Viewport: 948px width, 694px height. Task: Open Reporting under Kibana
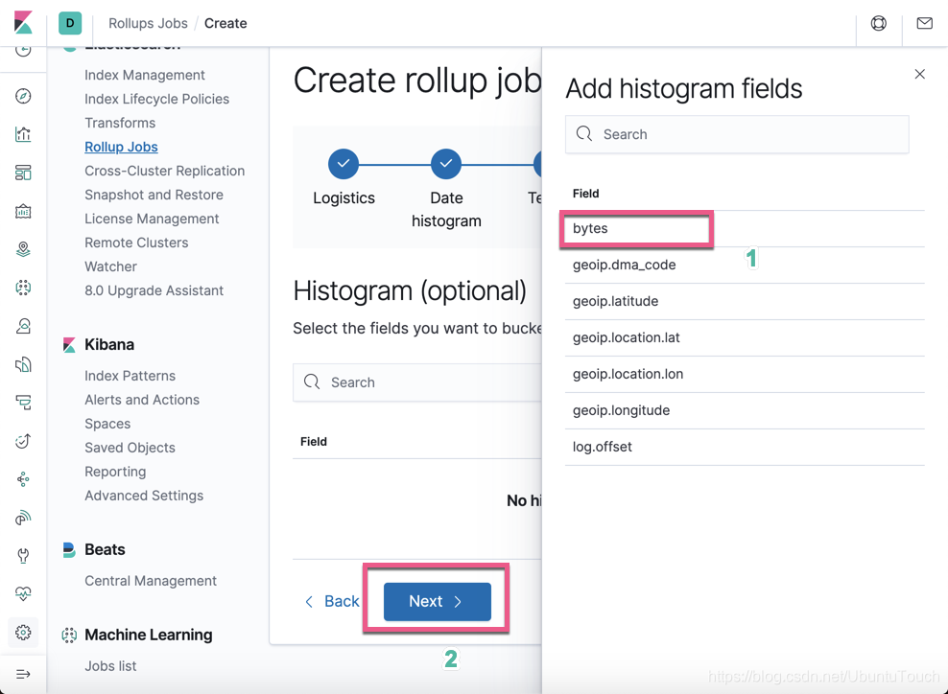115,472
